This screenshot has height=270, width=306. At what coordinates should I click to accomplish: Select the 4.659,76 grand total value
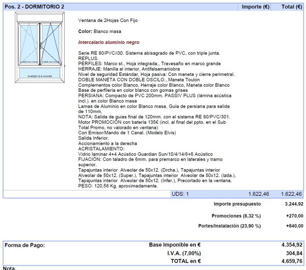pyautogui.click(x=292, y=261)
